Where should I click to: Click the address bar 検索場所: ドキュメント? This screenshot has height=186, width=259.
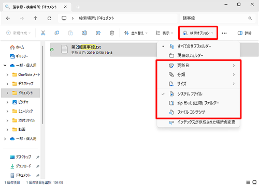click(x=118, y=18)
